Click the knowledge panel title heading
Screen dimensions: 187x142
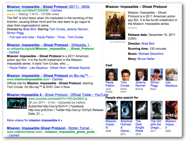coord(136,7)
